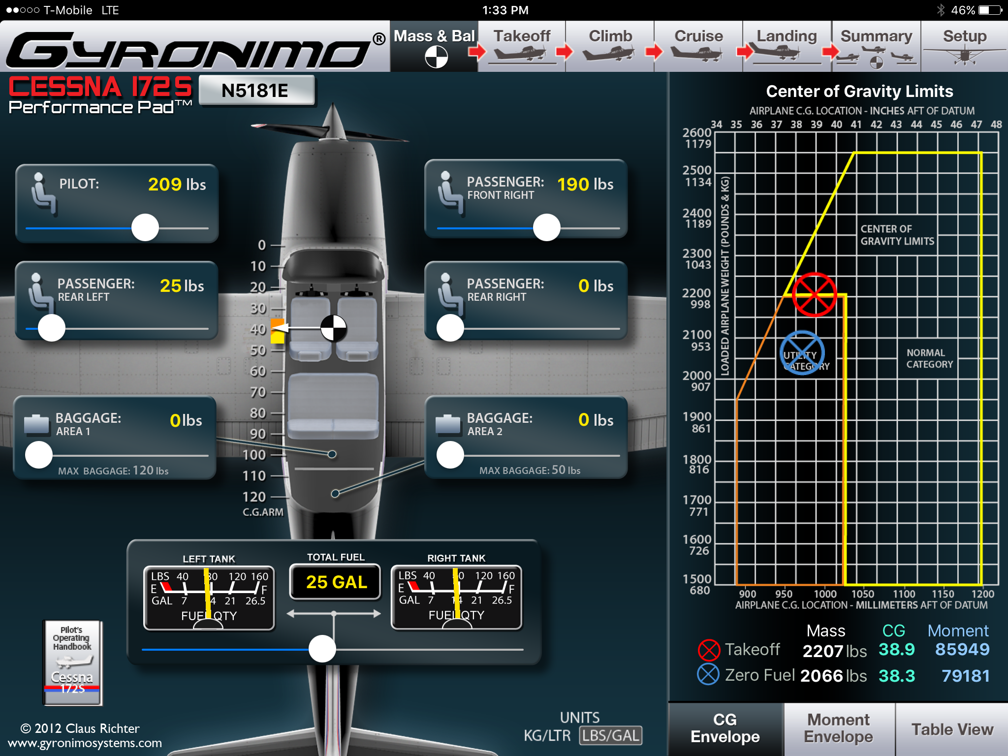
Task: Go to the Summary tab
Action: click(x=876, y=46)
